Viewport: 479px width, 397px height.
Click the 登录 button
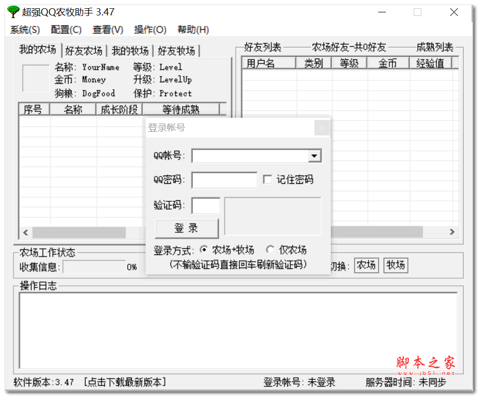tap(186, 228)
